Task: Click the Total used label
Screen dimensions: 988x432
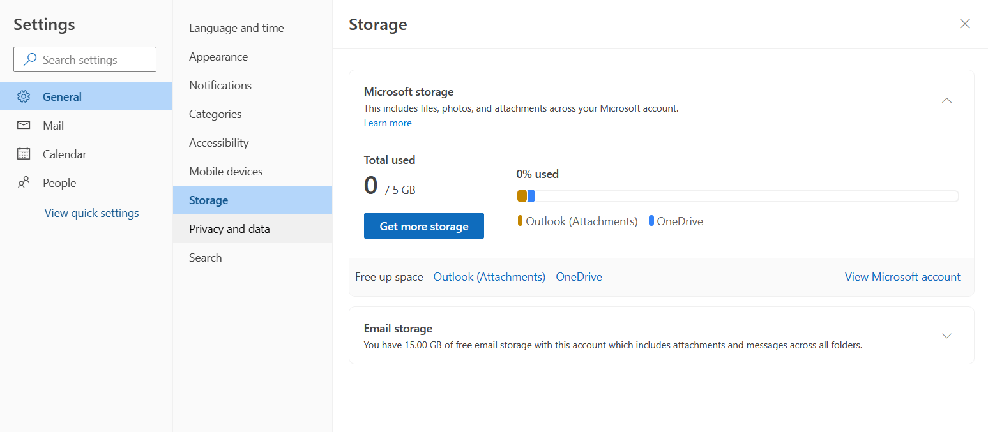Action: [x=390, y=160]
